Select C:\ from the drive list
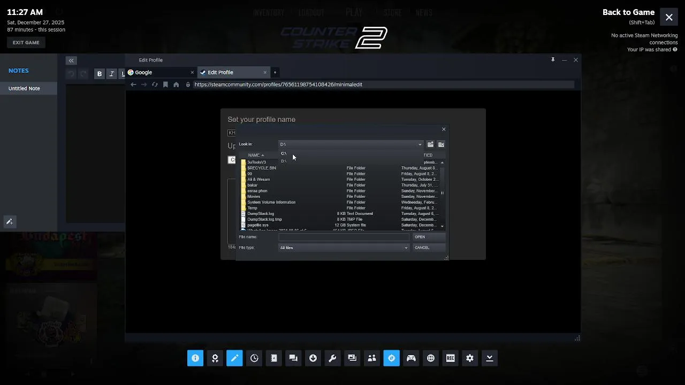 (284, 153)
